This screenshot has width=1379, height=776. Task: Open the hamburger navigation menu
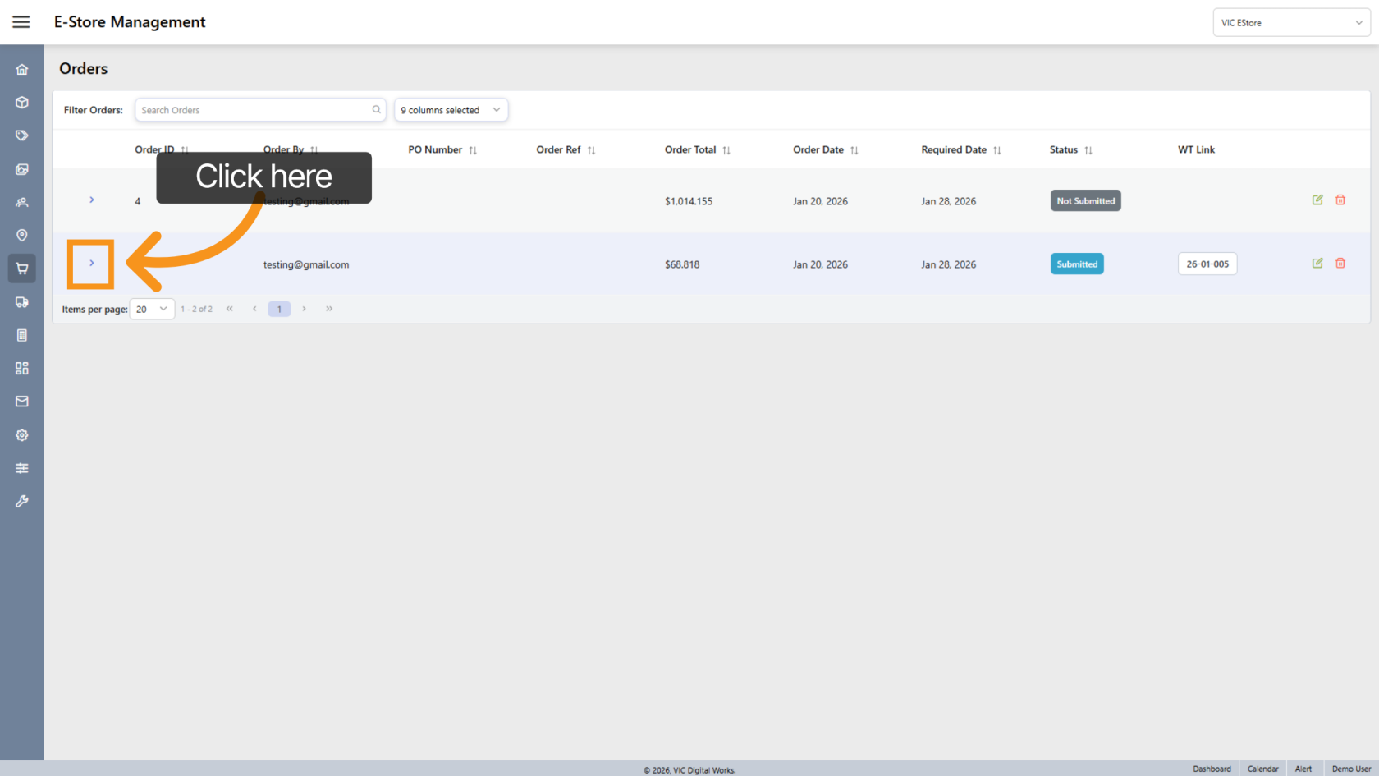(21, 22)
